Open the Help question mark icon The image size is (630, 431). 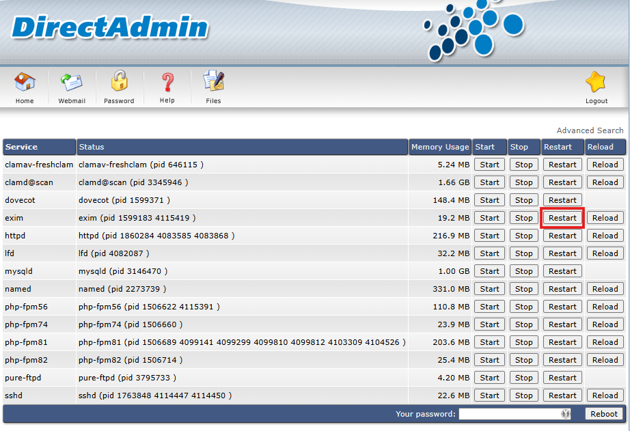click(x=167, y=83)
